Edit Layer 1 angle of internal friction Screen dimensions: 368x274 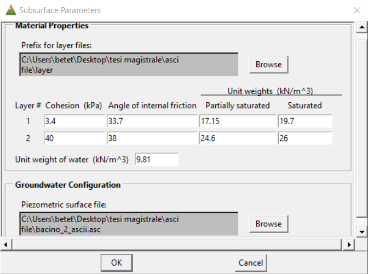point(151,121)
